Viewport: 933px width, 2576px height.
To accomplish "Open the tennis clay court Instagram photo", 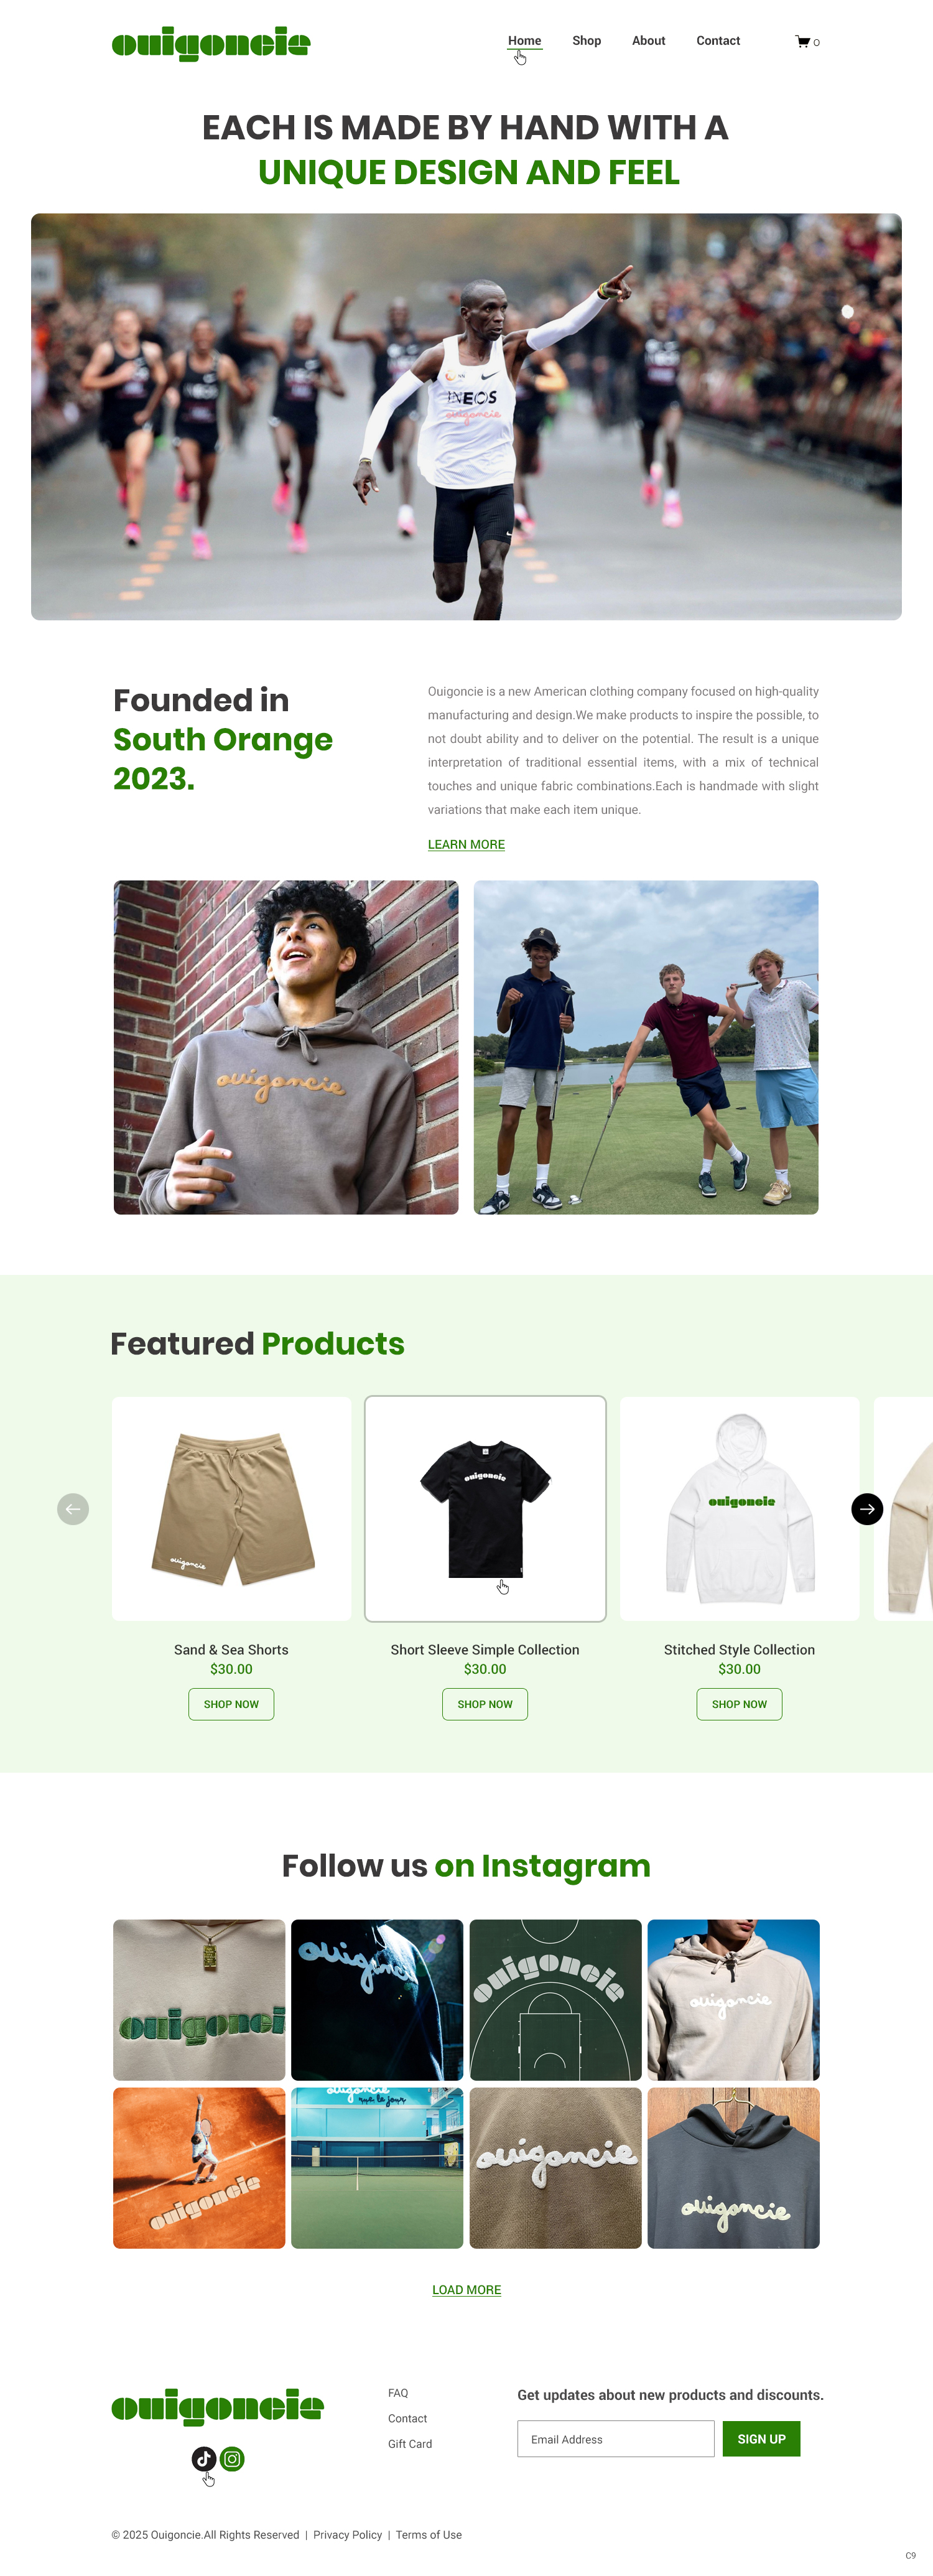I will (x=199, y=2167).
